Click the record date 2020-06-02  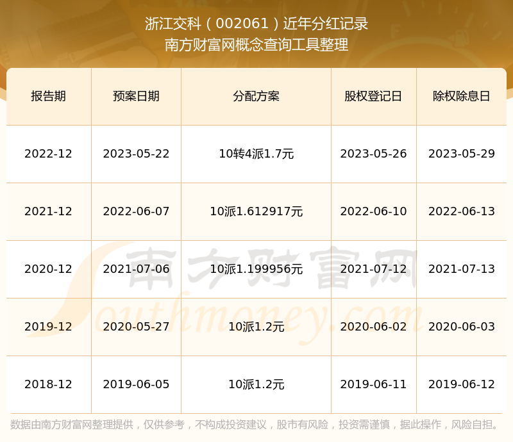pyautogui.click(x=373, y=326)
